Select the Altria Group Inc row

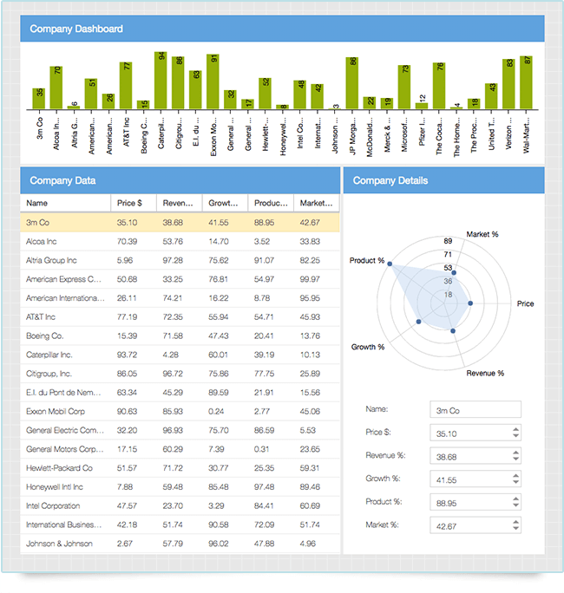pos(180,260)
